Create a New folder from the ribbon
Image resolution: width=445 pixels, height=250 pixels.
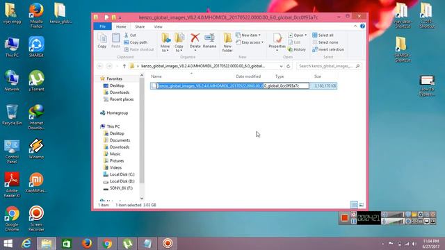(x=227, y=42)
